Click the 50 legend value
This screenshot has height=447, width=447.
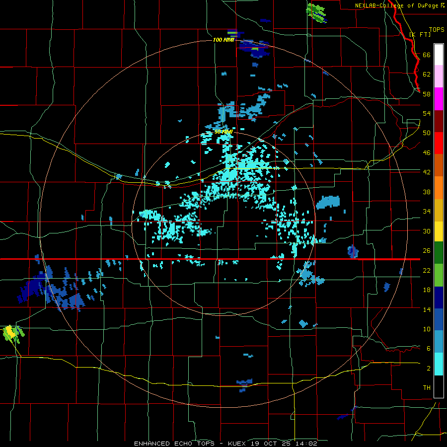click(x=427, y=133)
